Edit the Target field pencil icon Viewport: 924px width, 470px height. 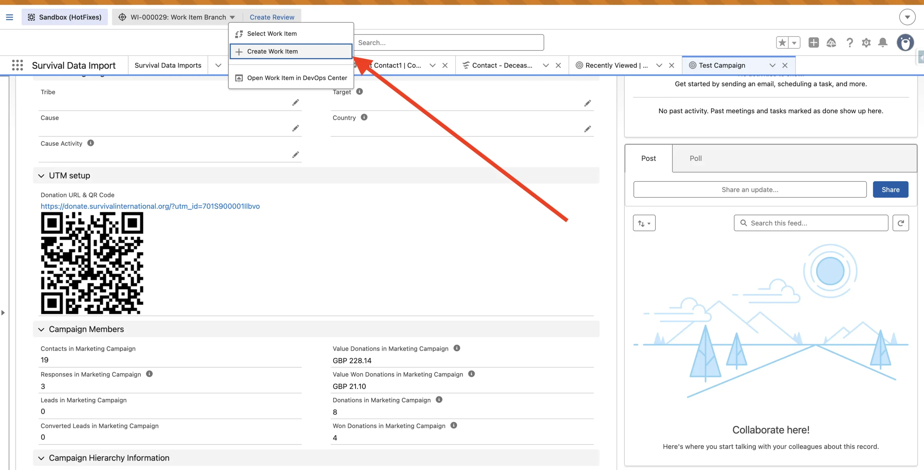tap(588, 103)
